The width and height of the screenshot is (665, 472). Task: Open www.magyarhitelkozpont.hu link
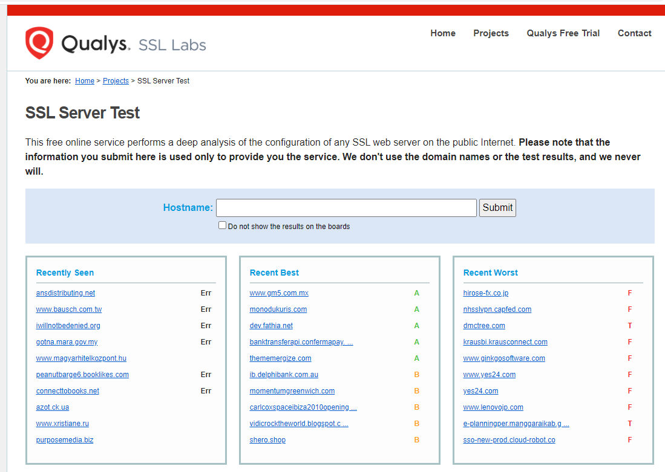click(81, 358)
